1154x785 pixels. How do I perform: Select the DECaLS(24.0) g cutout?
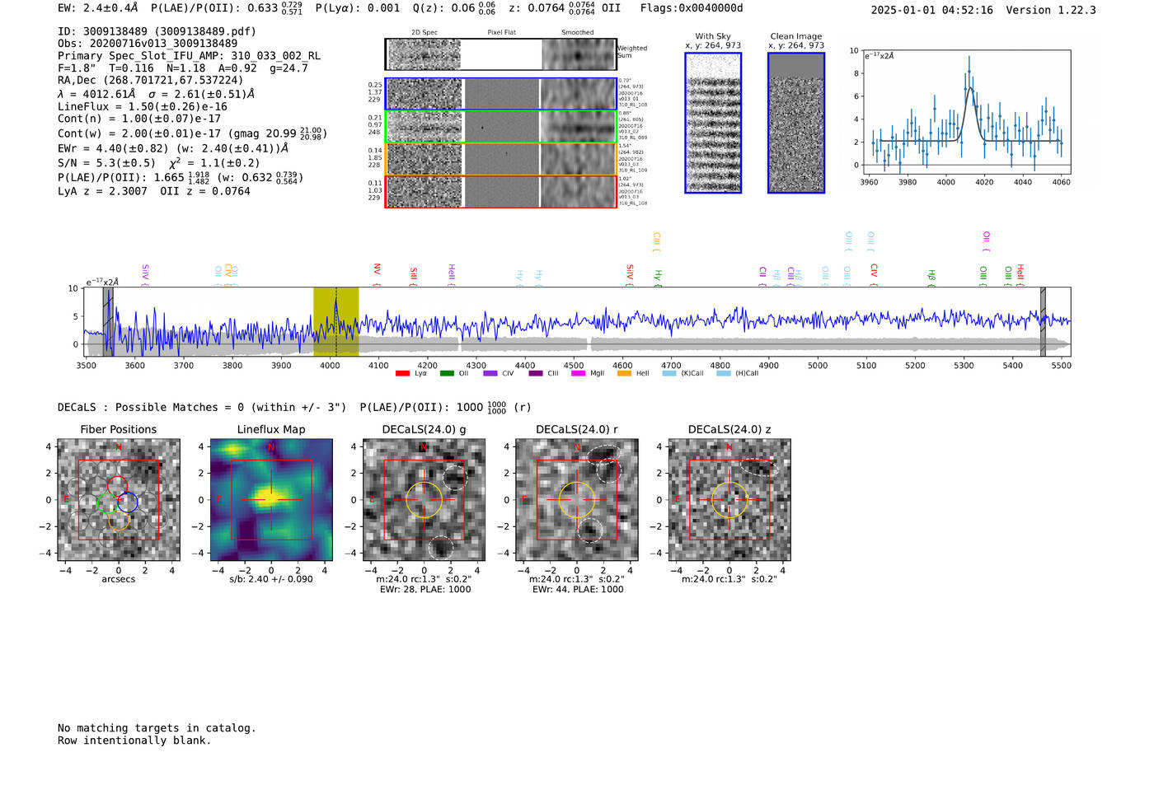point(424,499)
